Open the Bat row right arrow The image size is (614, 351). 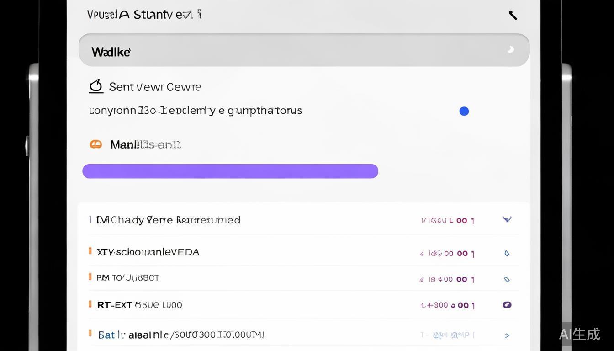[507, 335]
